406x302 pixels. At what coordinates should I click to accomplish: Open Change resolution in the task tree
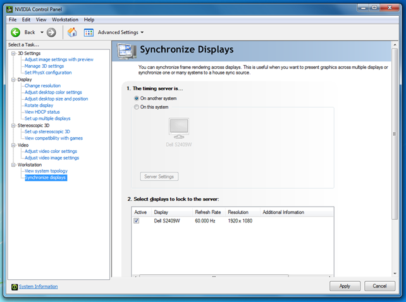pyautogui.click(x=42, y=86)
